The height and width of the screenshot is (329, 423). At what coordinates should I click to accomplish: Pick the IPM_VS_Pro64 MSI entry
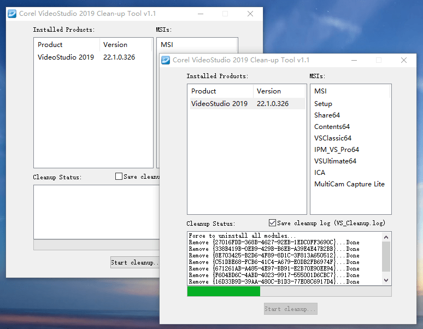click(x=336, y=150)
